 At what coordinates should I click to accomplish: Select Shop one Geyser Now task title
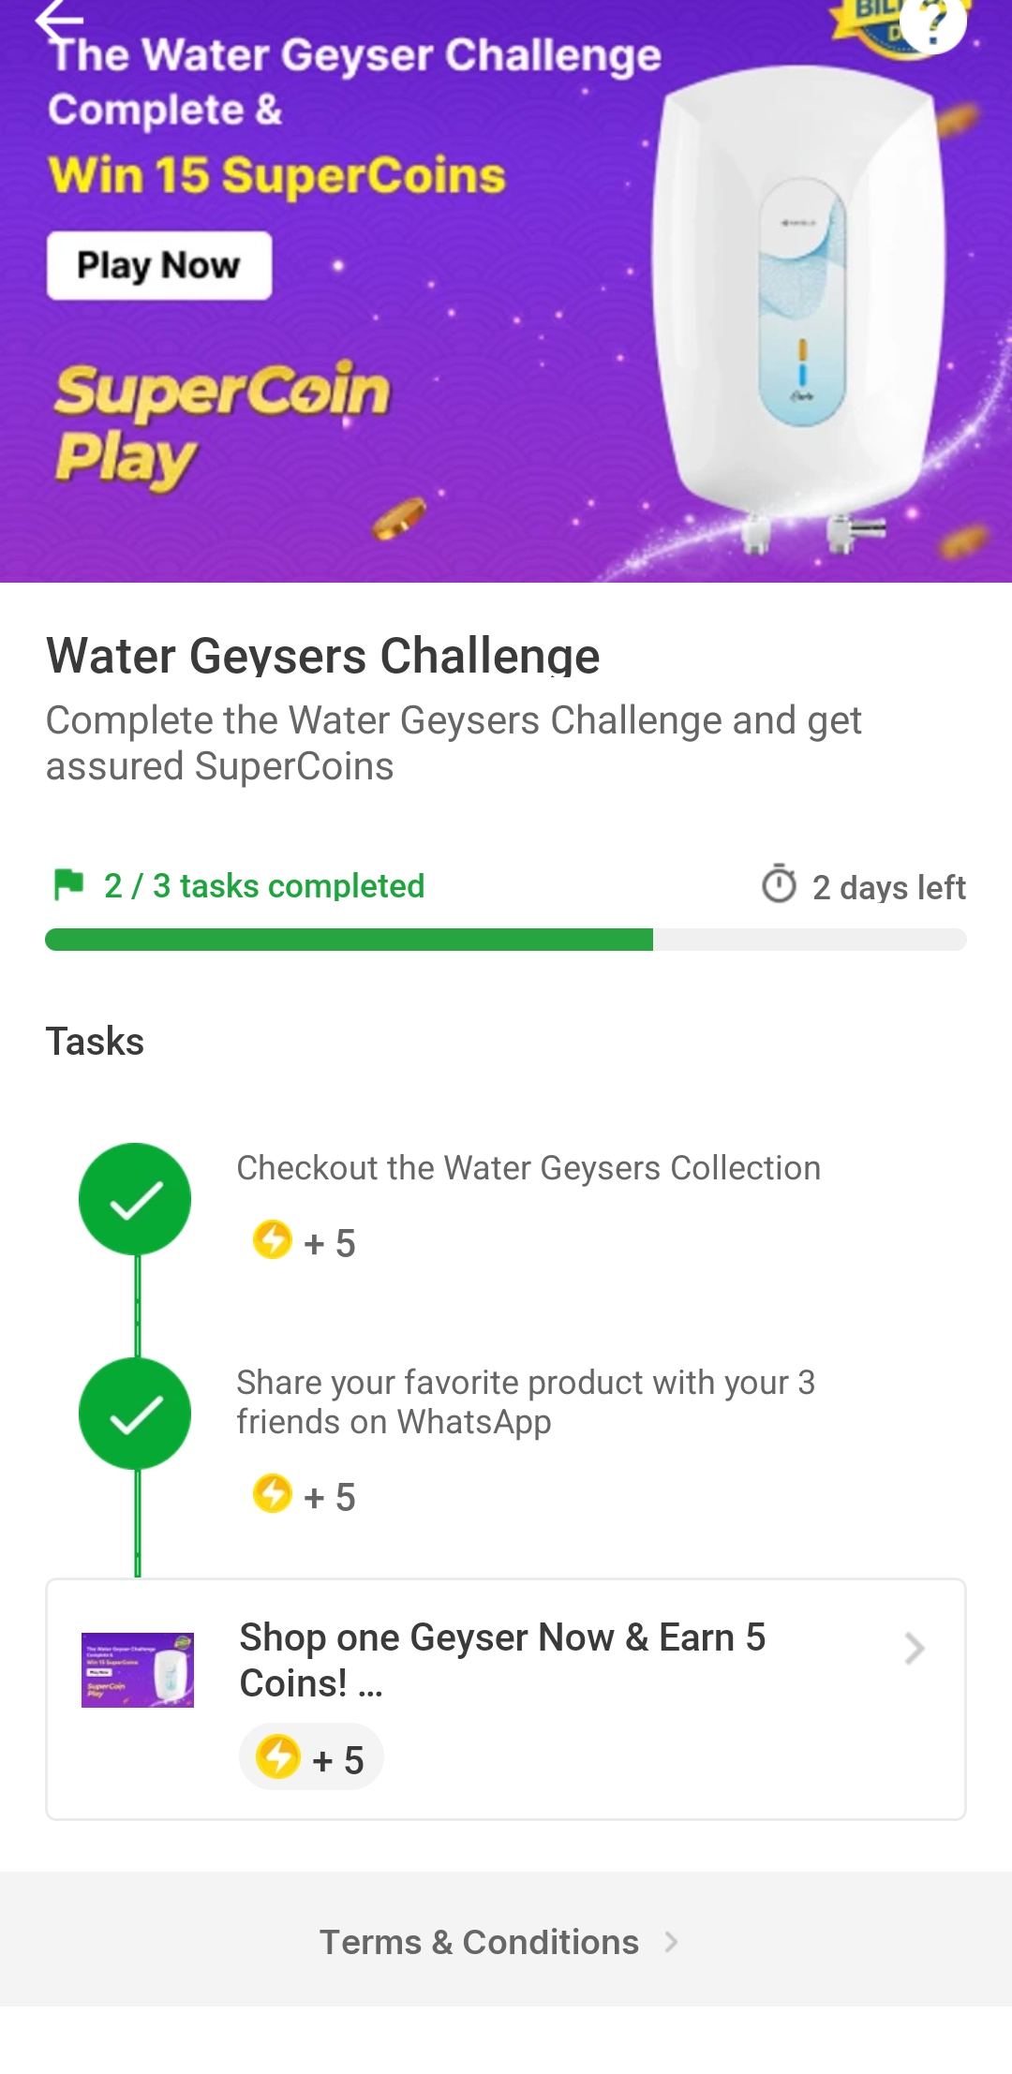pos(502,1659)
